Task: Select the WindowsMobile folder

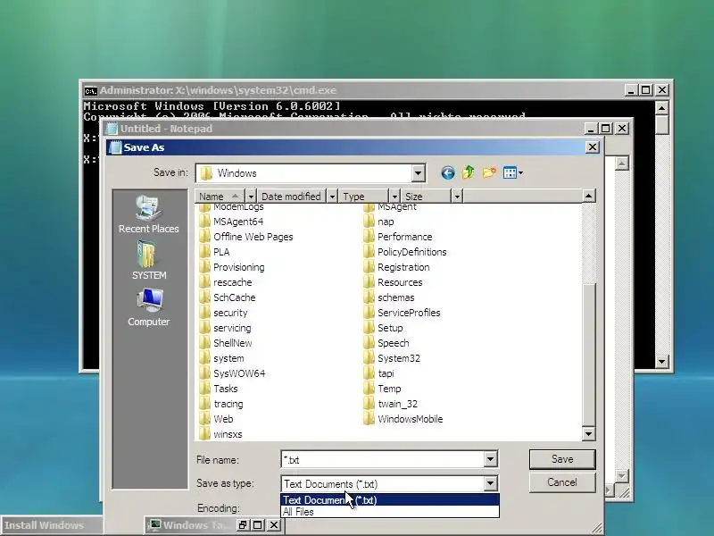Action: pyautogui.click(x=403, y=419)
